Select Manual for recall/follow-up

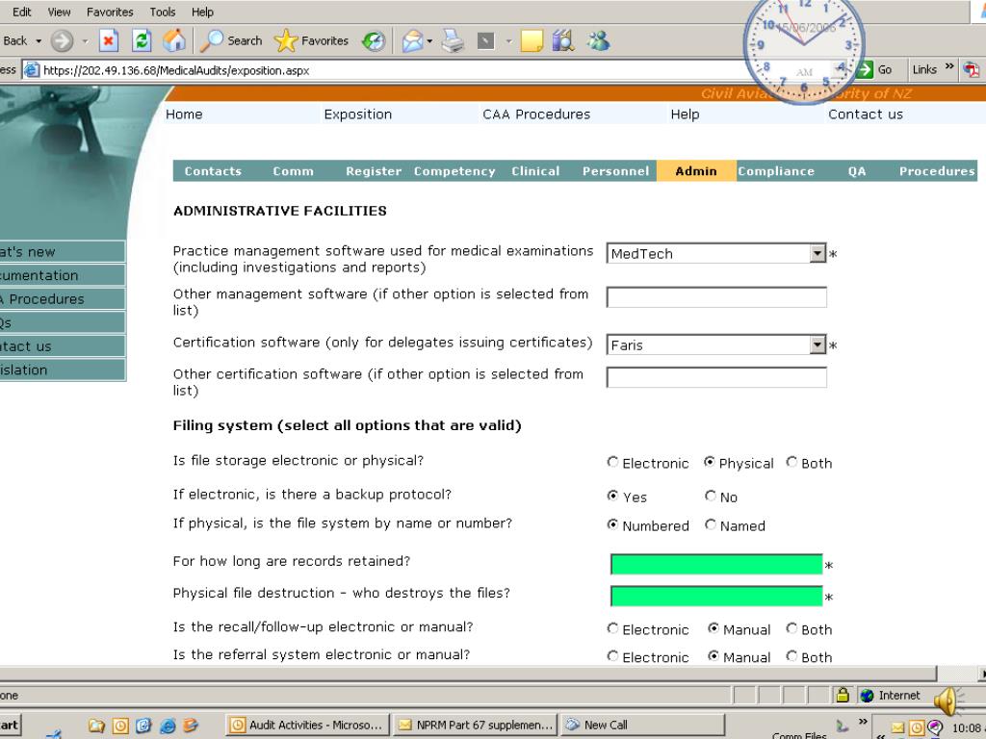[714, 627]
